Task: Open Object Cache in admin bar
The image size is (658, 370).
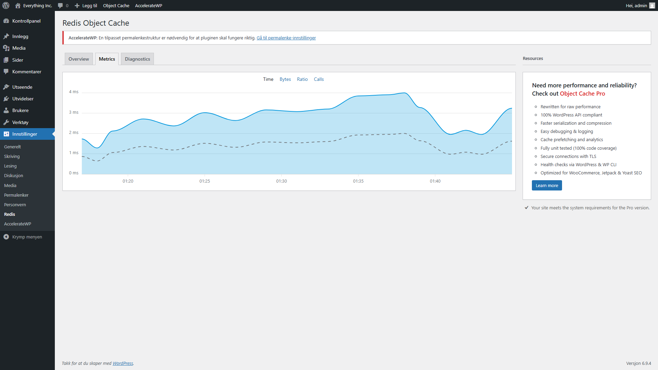Action: coord(116,5)
